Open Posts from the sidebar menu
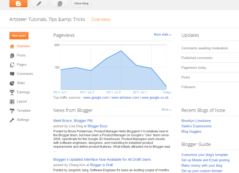 pyautogui.click(x=21, y=55)
